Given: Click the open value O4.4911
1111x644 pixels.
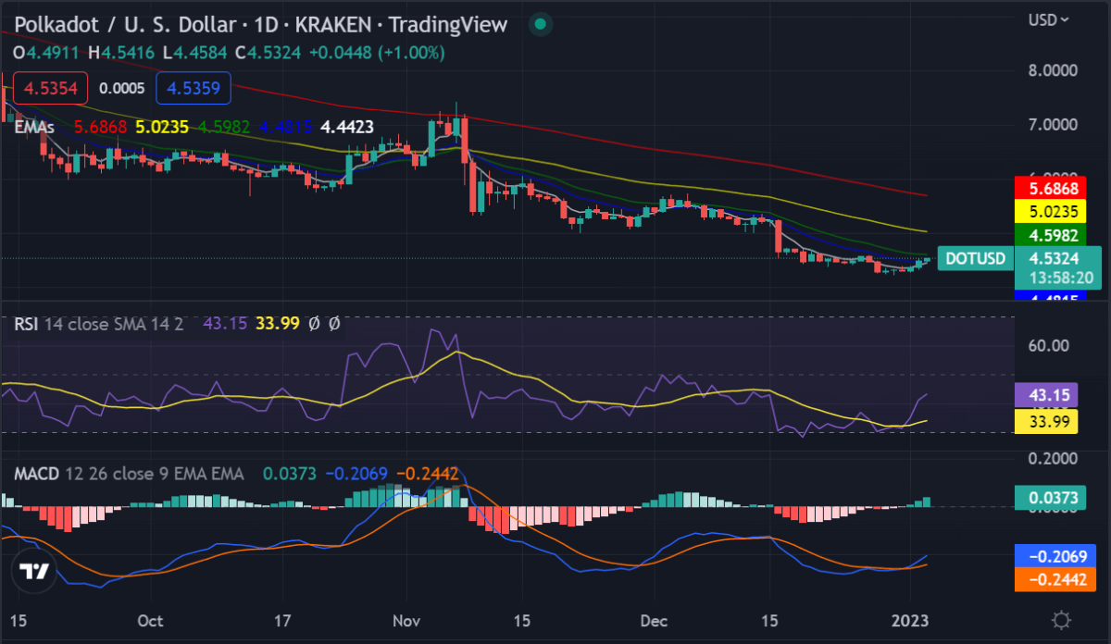Looking at the screenshot, I should pos(44,53).
